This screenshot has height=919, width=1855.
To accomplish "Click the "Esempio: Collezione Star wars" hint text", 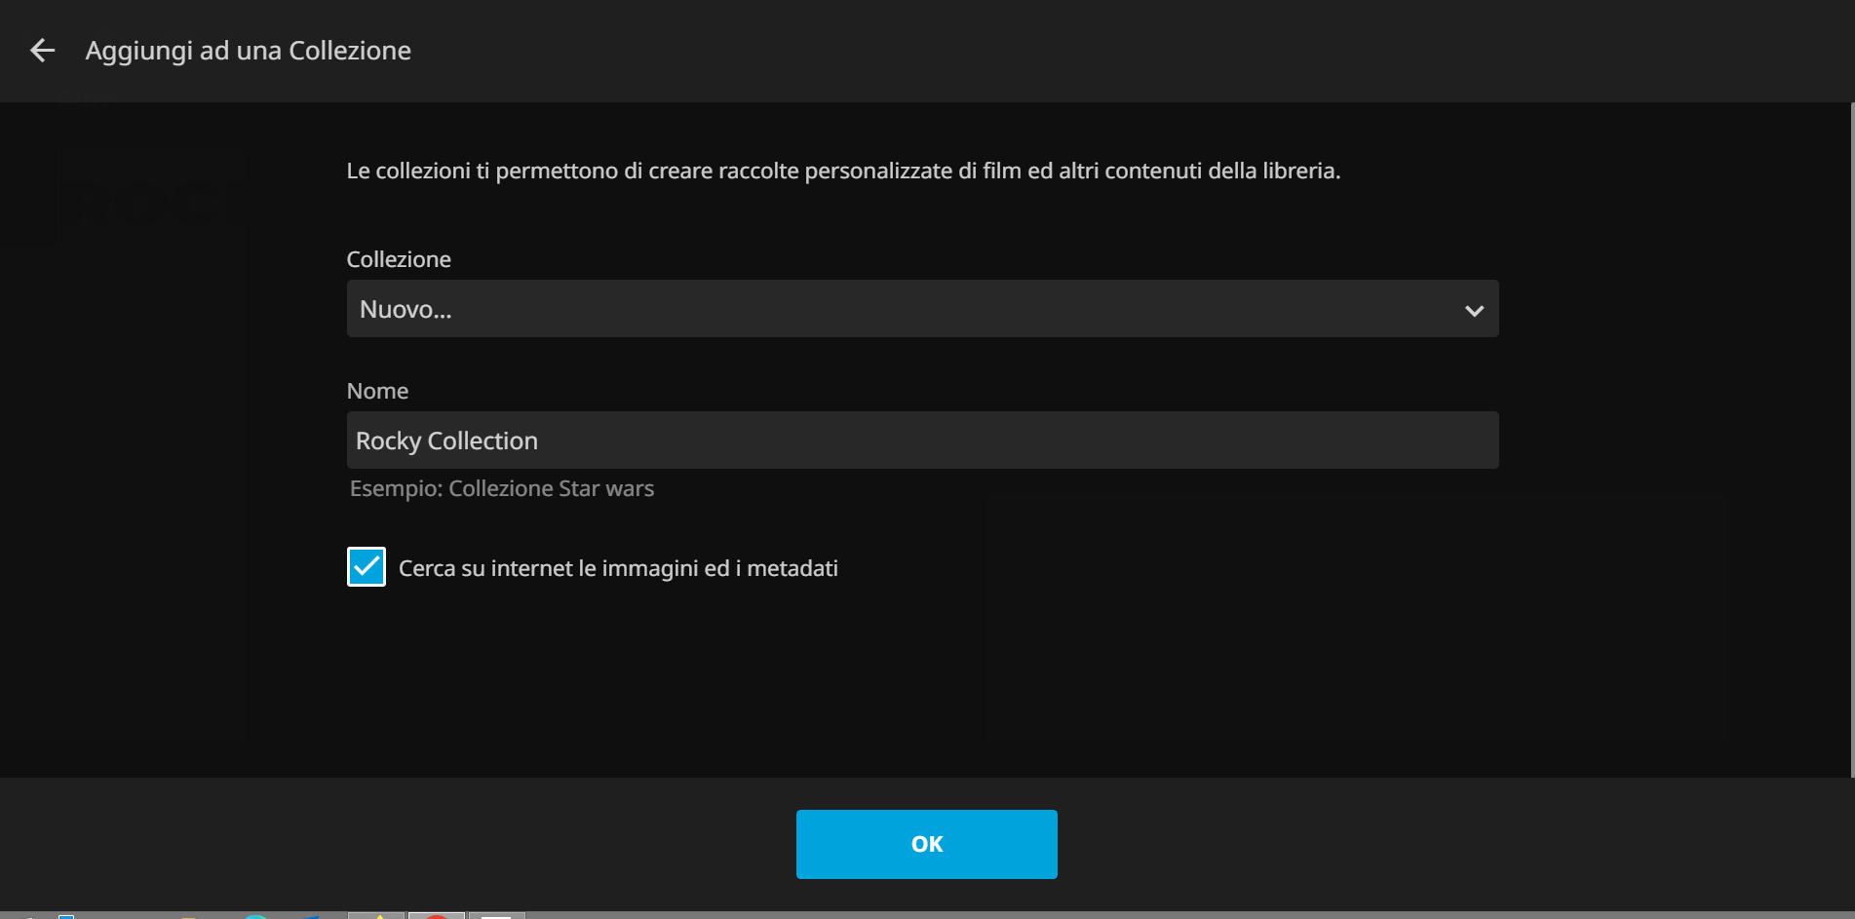I will 502,489.
